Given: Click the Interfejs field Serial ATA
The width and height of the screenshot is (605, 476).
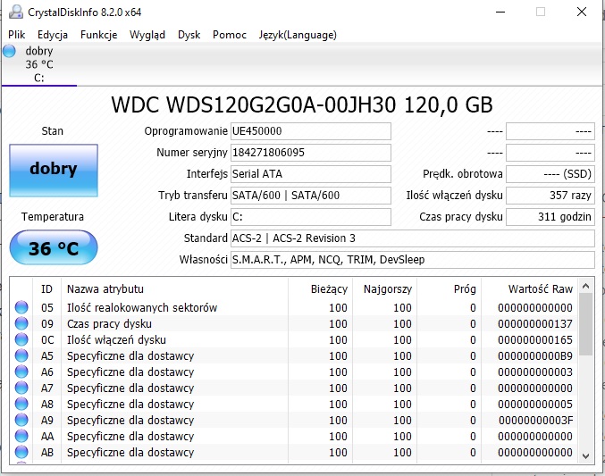Looking at the screenshot, I should (311, 174).
